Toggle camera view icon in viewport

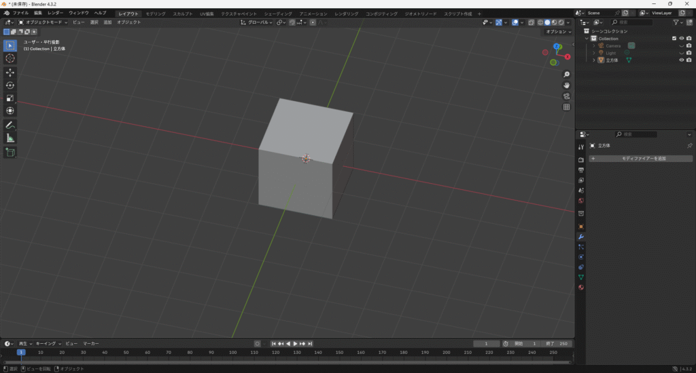point(566,96)
